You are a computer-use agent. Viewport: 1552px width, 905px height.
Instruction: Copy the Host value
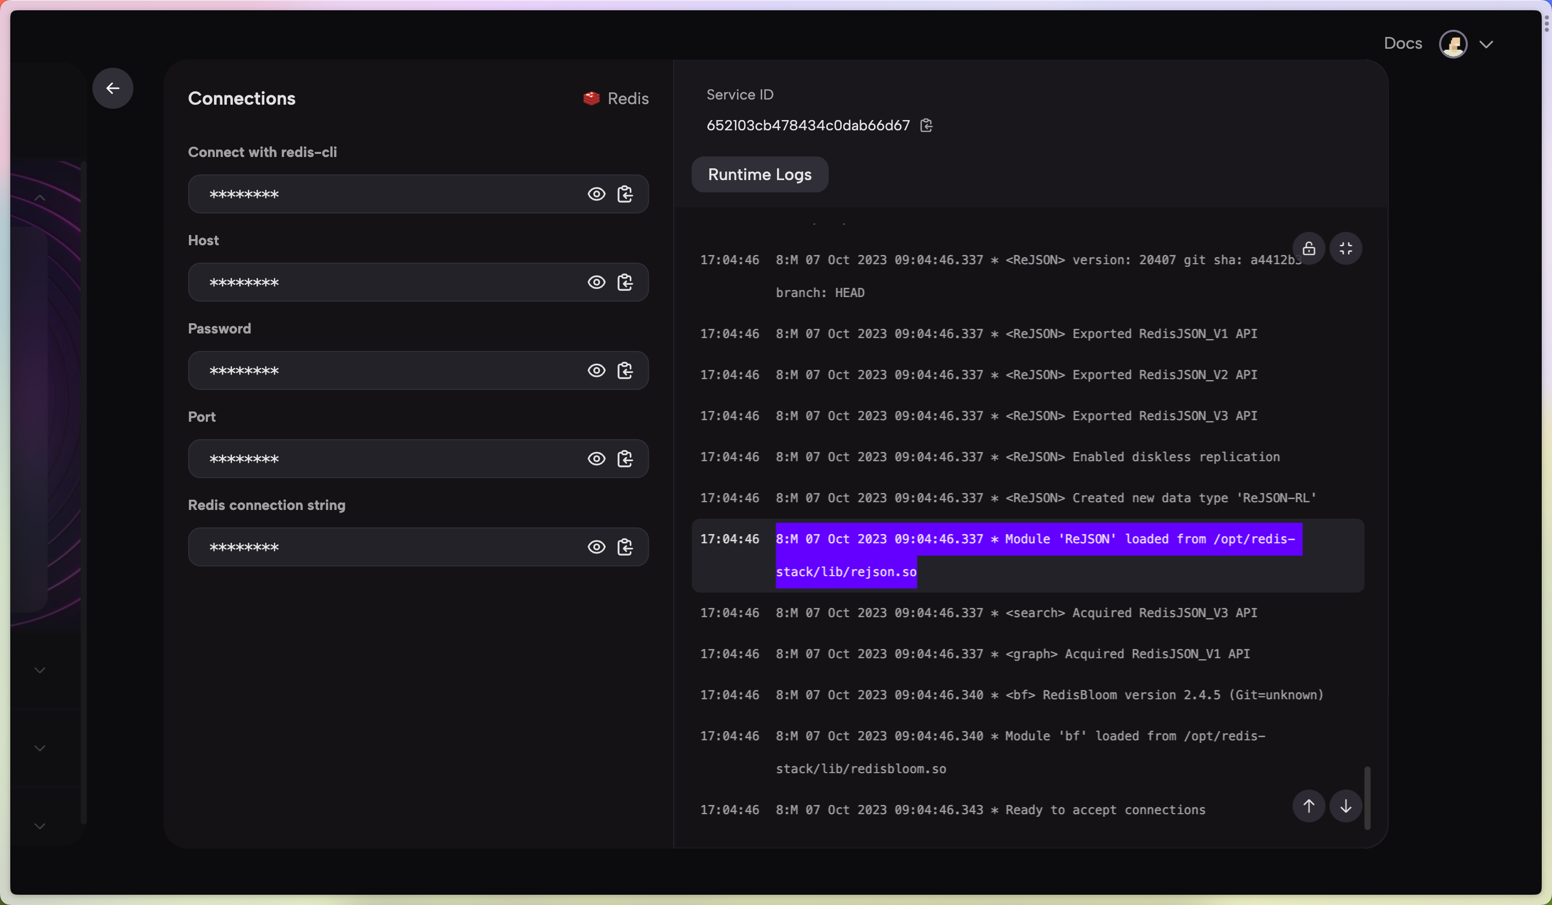[625, 283]
